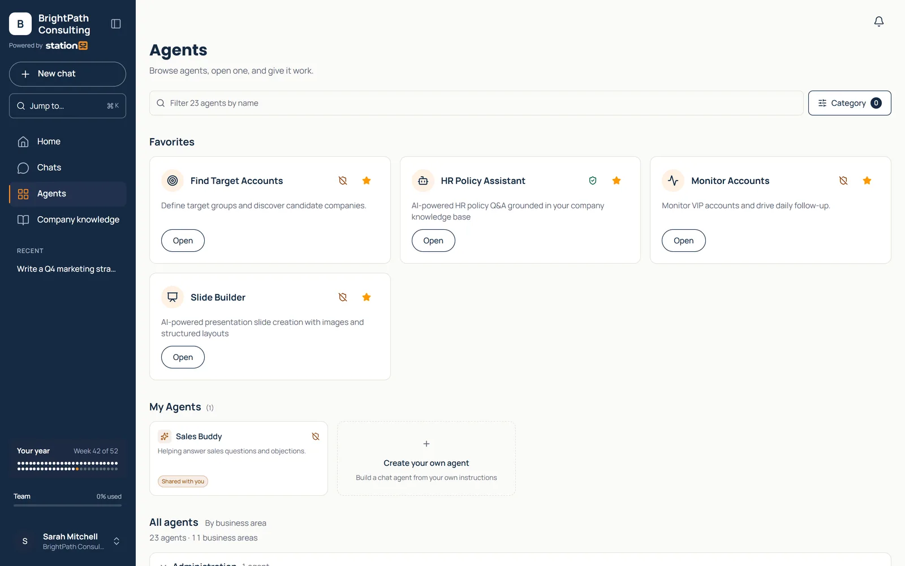The width and height of the screenshot is (905, 566).
Task: Click the S avatar for Sarah Mitchell
Action: pyautogui.click(x=25, y=541)
